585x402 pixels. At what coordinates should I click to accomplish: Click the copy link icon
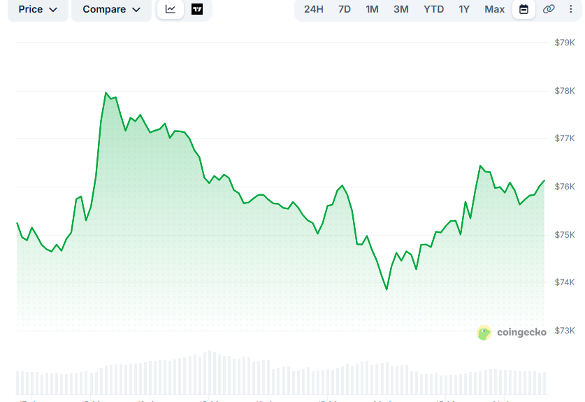point(549,10)
